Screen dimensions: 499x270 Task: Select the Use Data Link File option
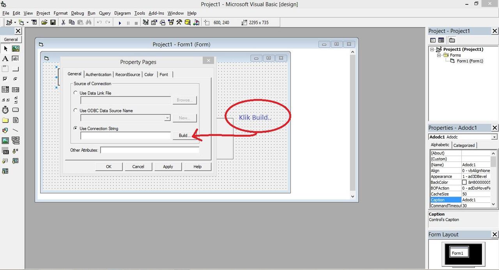76,93
